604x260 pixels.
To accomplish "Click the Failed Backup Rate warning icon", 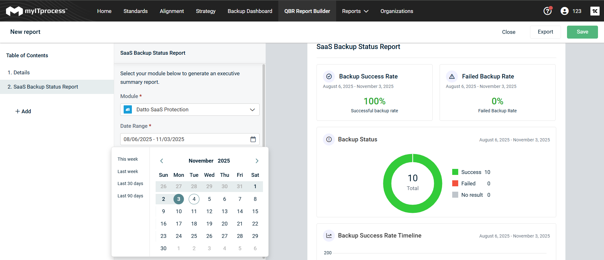I will [x=452, y=77].
